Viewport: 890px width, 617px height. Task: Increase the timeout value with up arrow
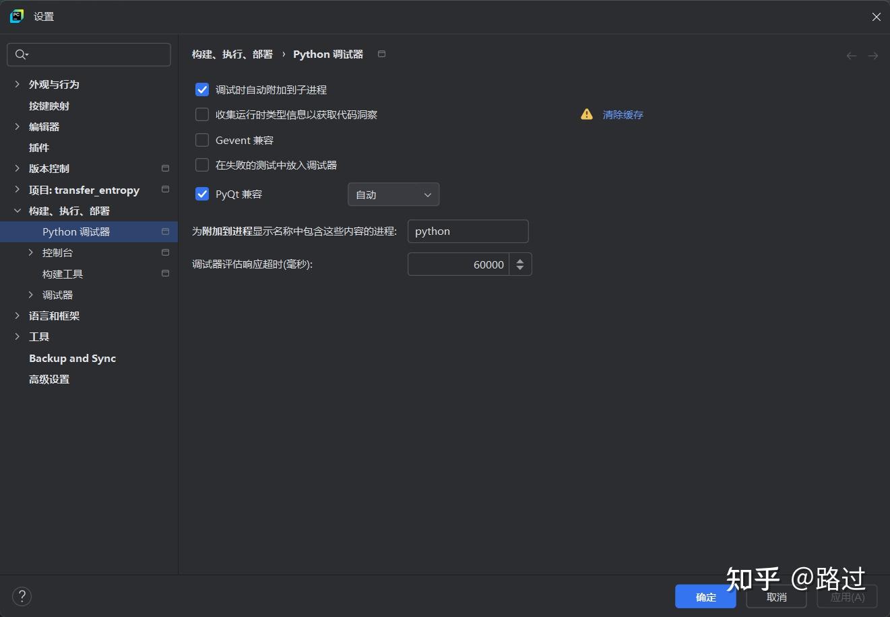520,260
